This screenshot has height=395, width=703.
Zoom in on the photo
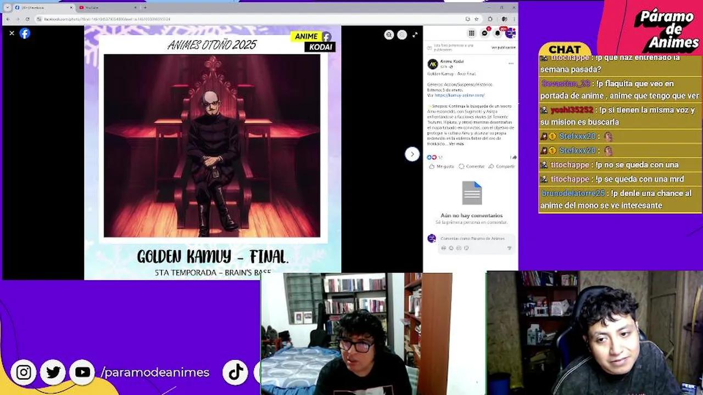pyautogui.click(x=389, y=35)
